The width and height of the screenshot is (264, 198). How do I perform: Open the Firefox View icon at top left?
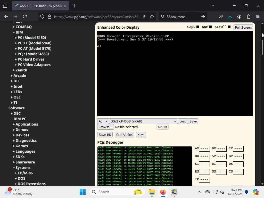tap(5, 6)
